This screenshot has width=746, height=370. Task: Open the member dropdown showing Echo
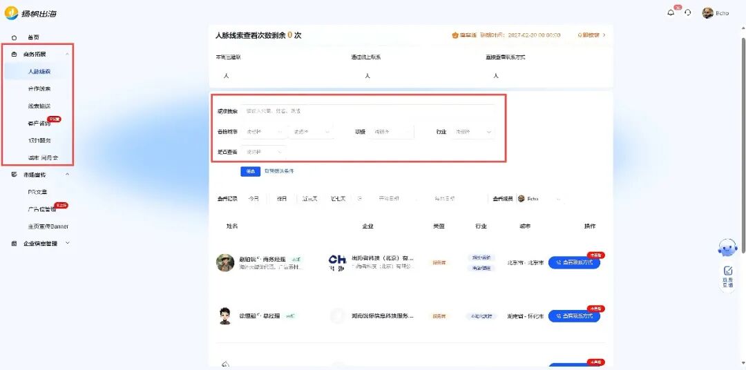(x=539, y=199)
